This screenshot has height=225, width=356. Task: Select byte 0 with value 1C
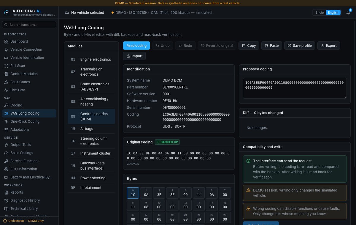pyautogui.click(x=133, y=193)
